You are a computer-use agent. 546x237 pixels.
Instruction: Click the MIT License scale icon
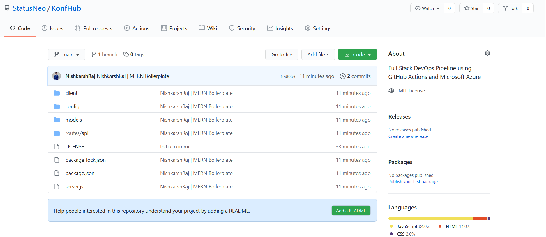(x=391, y=91)
